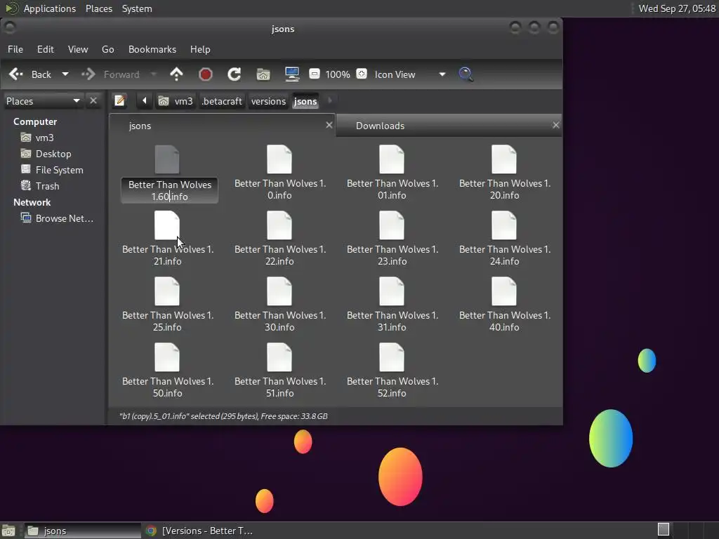Close the Places sidebar
Screen dimensions: 719x539
[x=93, y=100]
